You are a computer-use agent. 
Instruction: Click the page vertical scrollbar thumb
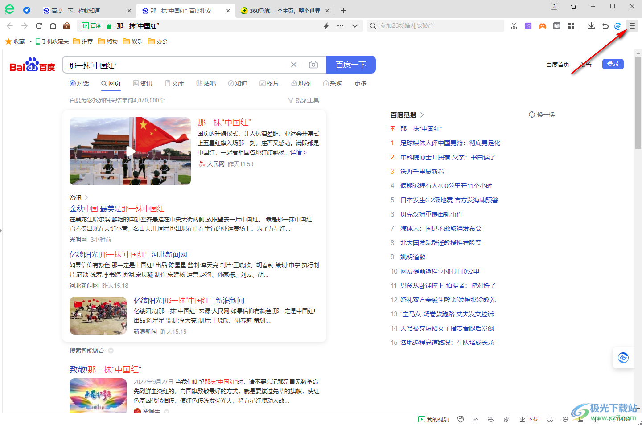point(638,102)
